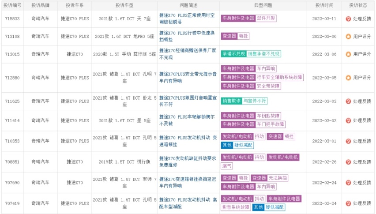Click the blue 其他 tag in row 707419
The width and height of the screenshot is (376, 214).
pos(259,207)
